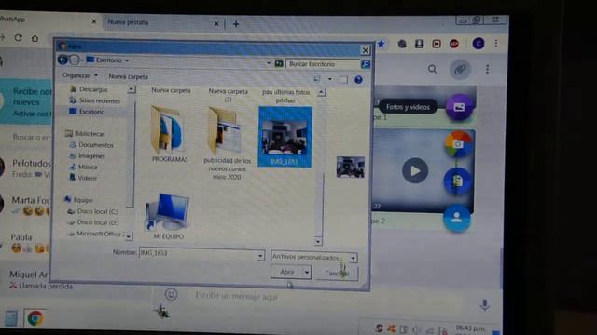Viewport: 597px width, 335px height.
Task: Click the Cancelar button
Action: (x=337, y=273)
